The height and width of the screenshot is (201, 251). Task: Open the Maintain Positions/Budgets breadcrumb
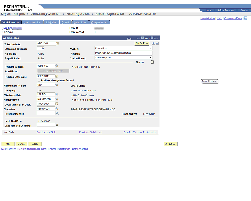click(x=110, y=14)
